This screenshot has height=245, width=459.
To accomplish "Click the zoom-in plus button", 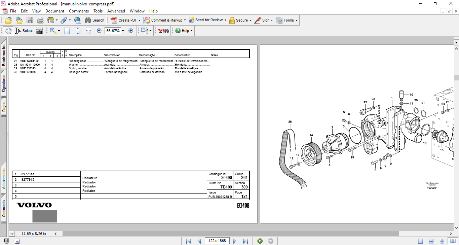I will pos(131,31).
